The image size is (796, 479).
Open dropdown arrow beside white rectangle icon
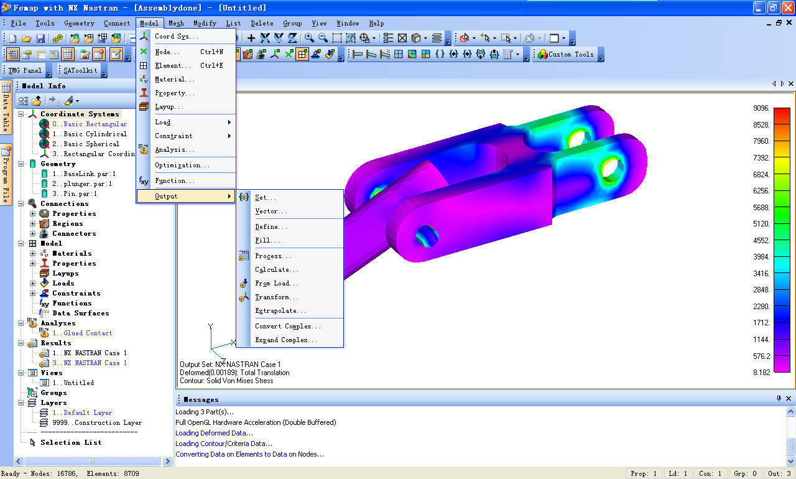[563, 38]
